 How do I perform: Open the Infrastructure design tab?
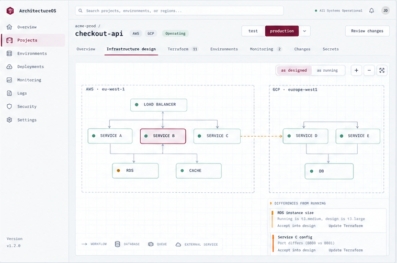131,49
